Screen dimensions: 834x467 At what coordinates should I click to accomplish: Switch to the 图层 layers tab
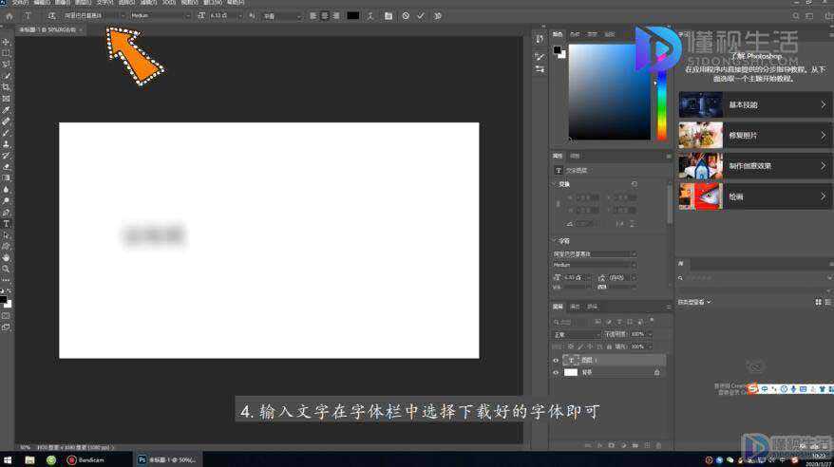click(x=558, y=307)
